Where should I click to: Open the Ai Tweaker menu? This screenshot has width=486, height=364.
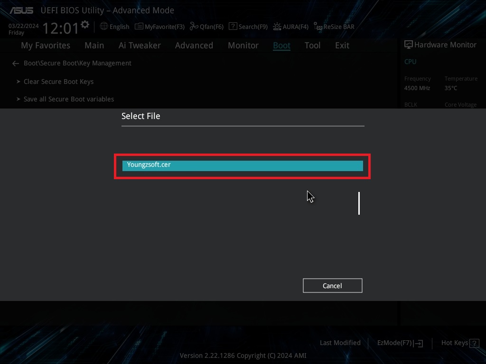point(140,45)
